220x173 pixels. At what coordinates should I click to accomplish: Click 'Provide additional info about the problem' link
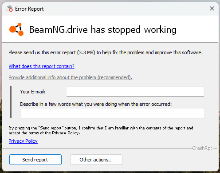pyautogui.click(x=71, y=77)
